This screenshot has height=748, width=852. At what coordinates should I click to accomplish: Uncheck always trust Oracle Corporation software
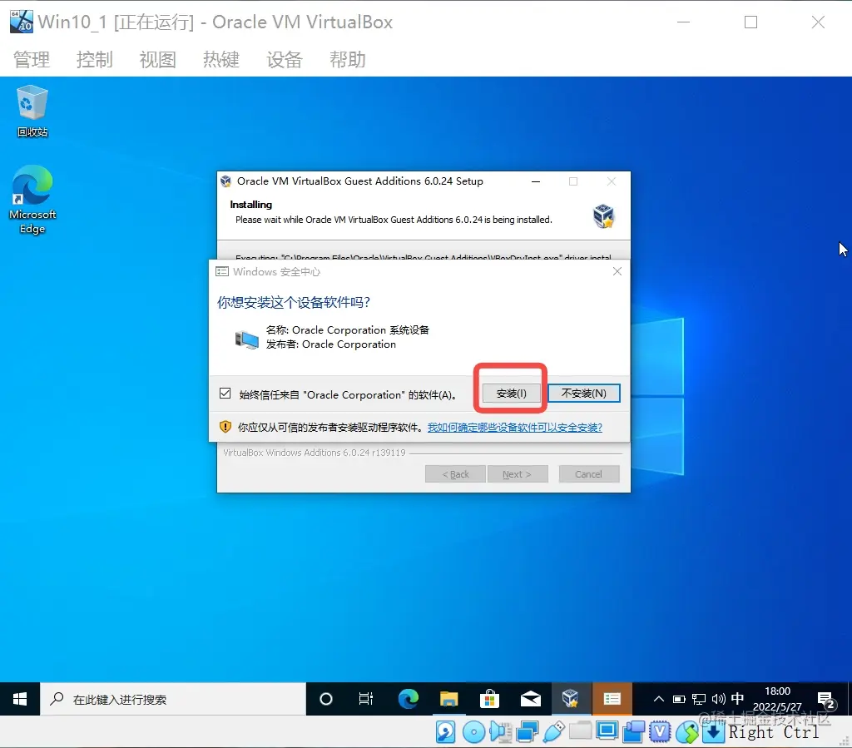click(x=225, y=394)
